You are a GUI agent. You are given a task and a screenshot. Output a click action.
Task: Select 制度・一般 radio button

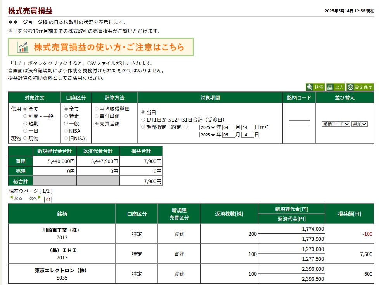click(25, 116)
